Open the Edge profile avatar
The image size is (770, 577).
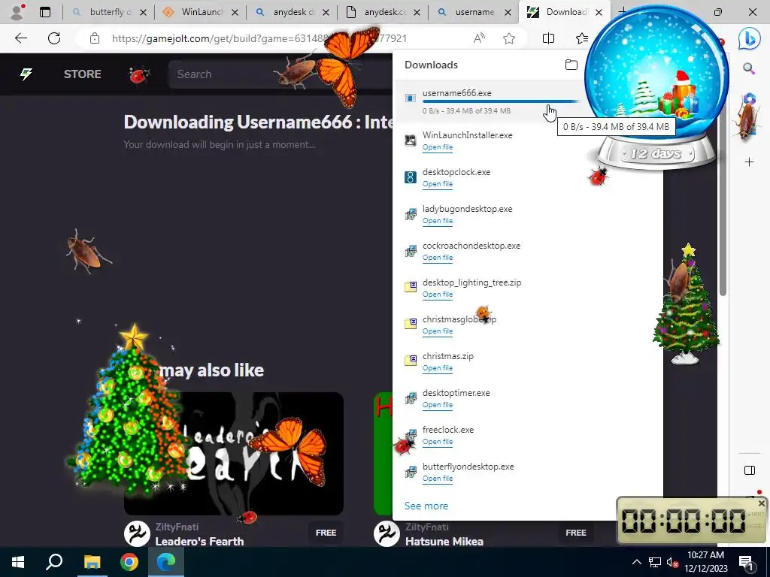[x=18, y=12]
